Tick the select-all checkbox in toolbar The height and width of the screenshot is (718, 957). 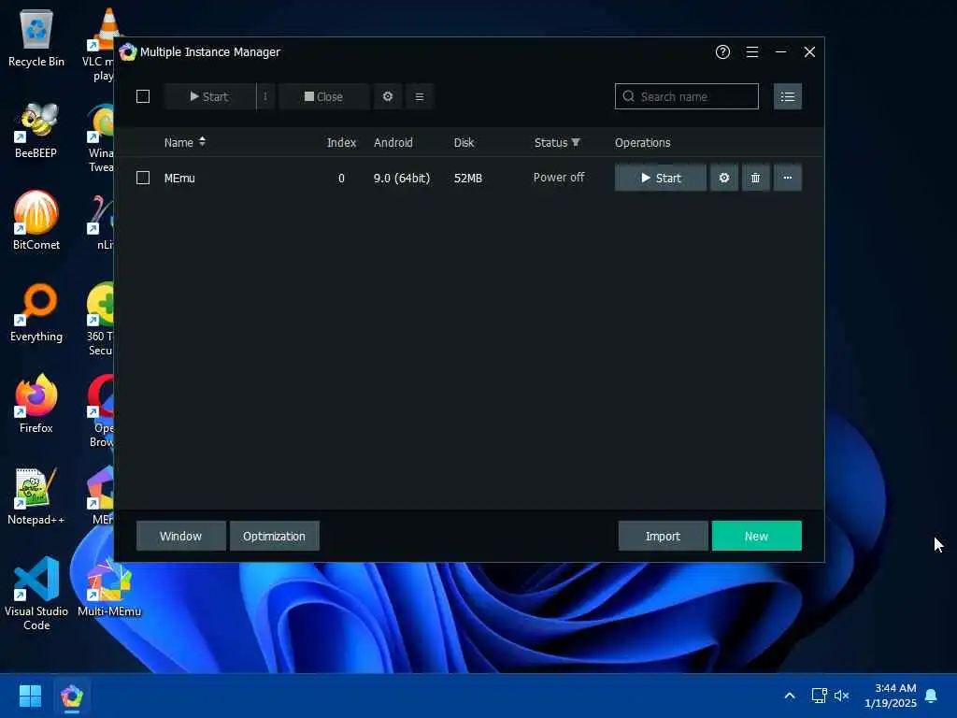point(143,96)
